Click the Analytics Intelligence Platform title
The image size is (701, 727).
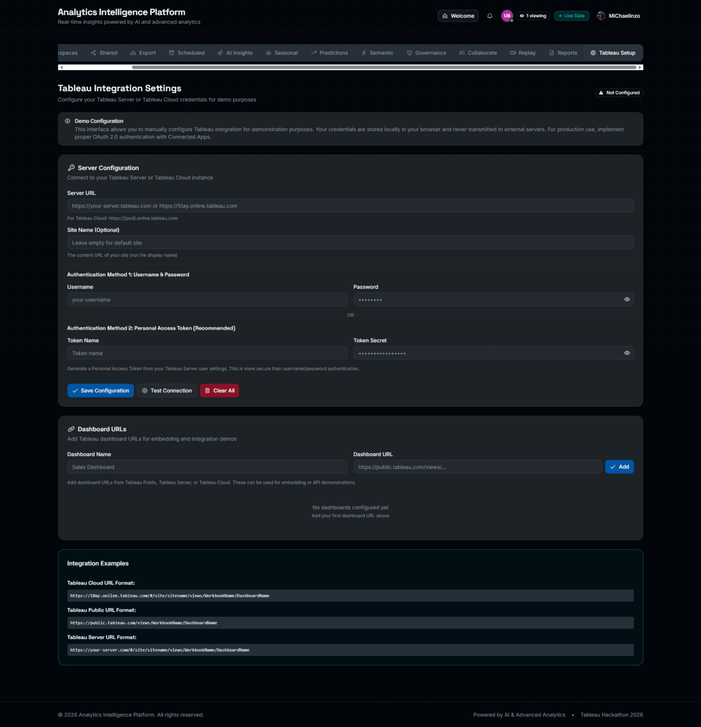pyautogui.click(x=122, y=12)
